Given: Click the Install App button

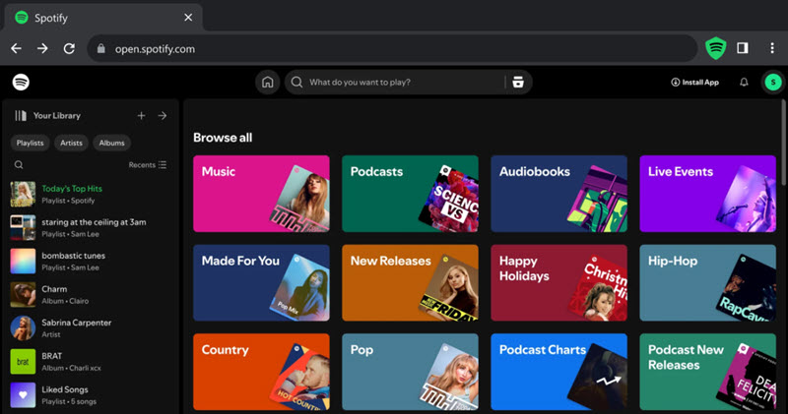Looking at the screenshot, I should [694, 83].
